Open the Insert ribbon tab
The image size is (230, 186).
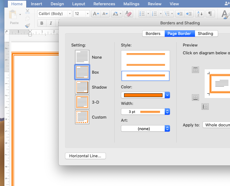[36, 4]
